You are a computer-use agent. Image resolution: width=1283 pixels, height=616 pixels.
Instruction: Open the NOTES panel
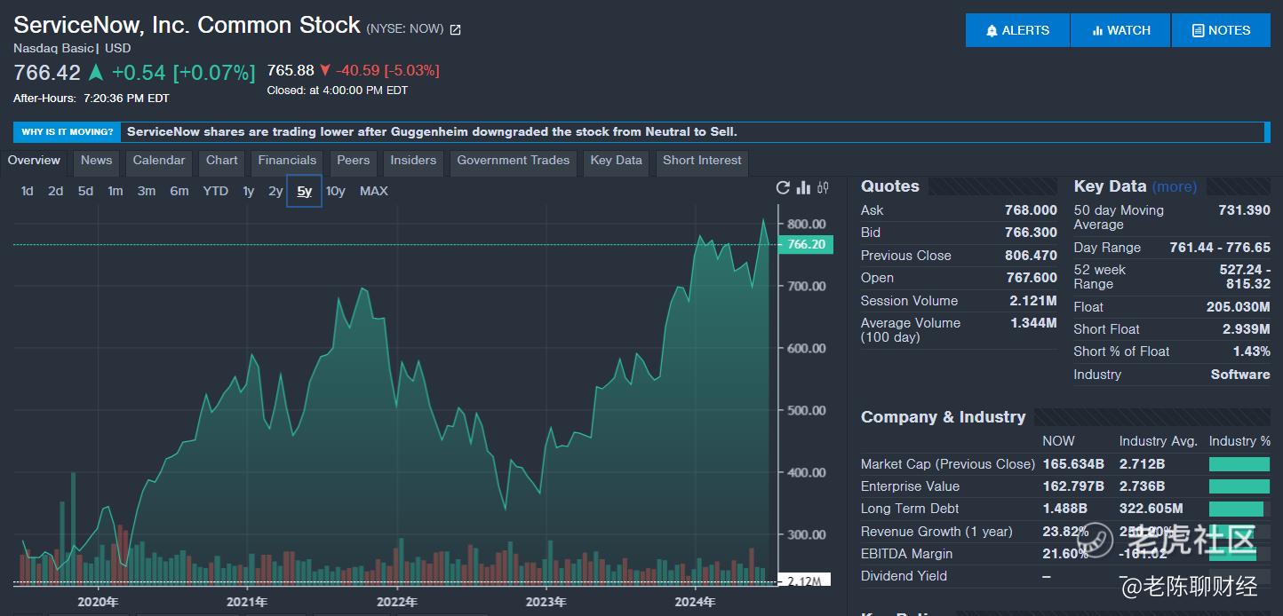(x=1220, y=30)
